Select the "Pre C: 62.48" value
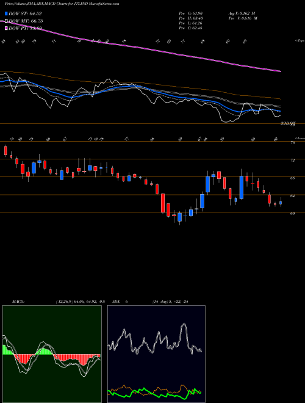This screenshot has width=305, height=403. [192, 28]
